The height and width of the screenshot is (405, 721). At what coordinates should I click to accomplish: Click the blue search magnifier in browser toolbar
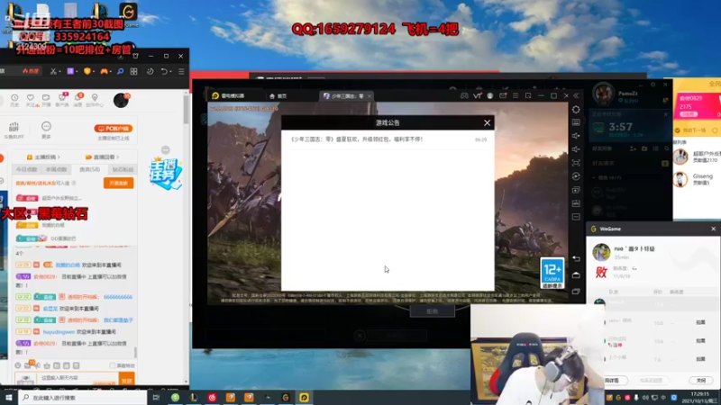(x=120, y=71)
